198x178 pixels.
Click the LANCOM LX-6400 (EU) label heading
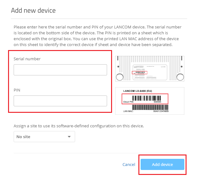click(137, 91)
